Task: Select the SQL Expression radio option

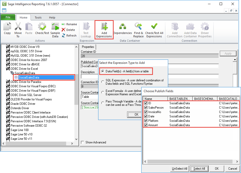Action: tap(103, 82)
